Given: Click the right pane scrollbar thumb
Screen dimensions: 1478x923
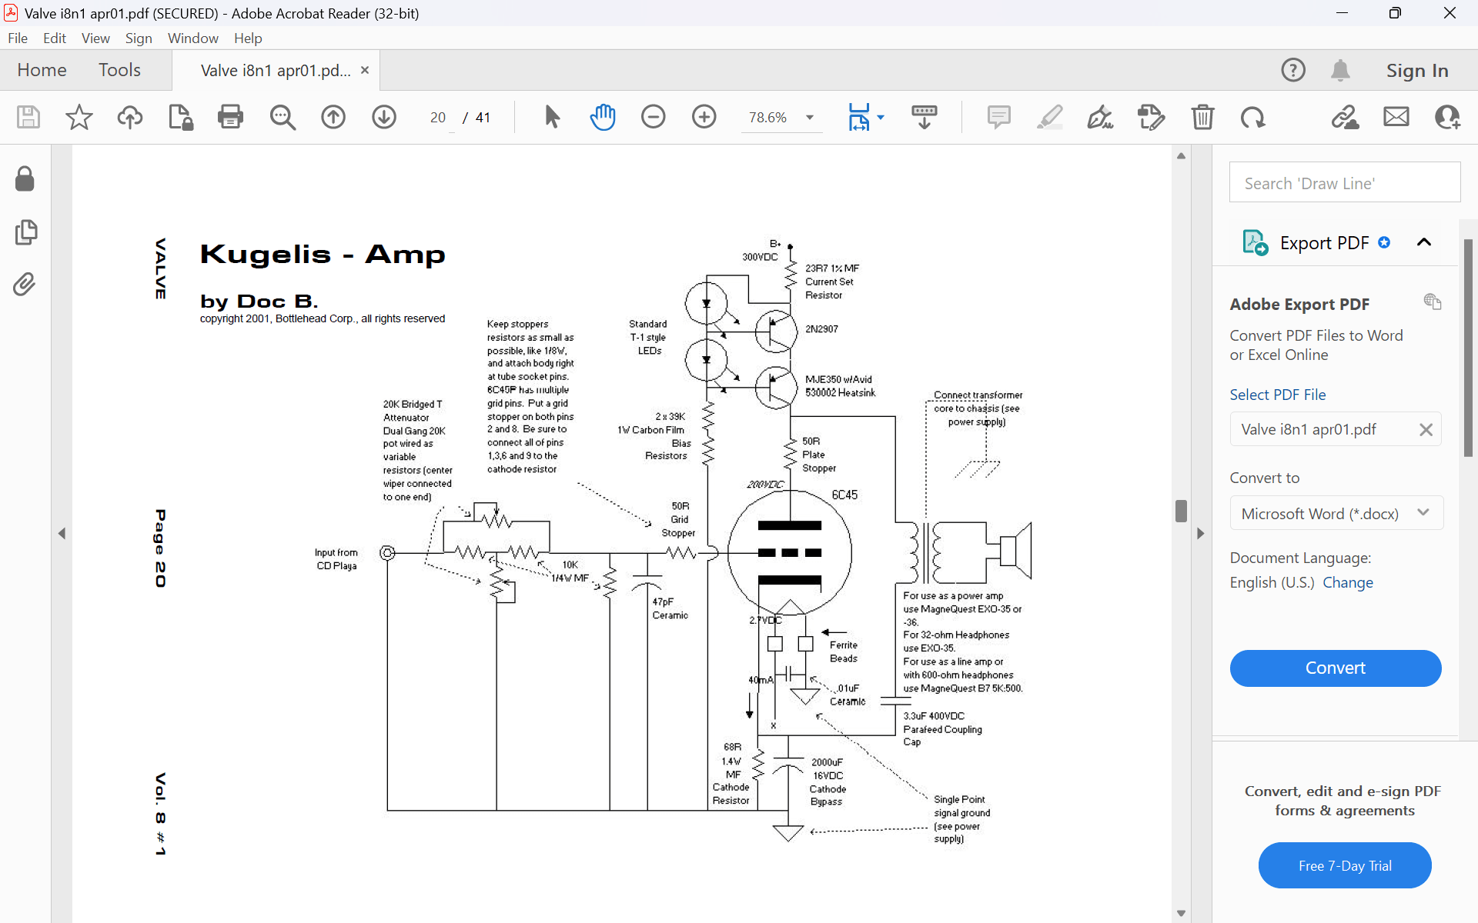Looking at the screenshot, I should (1468, 348).
